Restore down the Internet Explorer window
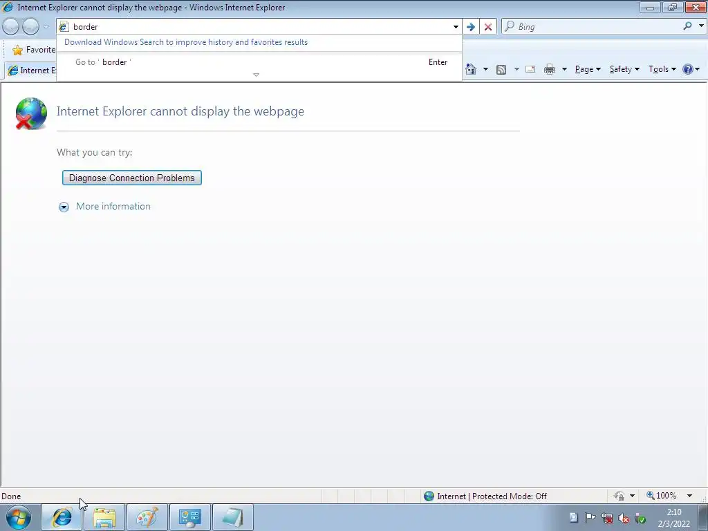 point(673,7)
